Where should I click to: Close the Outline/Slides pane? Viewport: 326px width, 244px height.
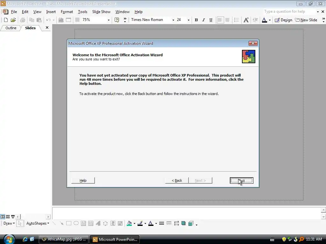(47, 28)
